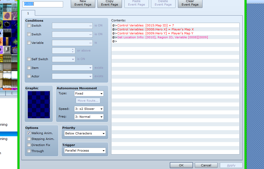The width and height of the screenshot is (264, 169).
Task: Select the Get Location Info command line
Action: [x=162, y=37]
